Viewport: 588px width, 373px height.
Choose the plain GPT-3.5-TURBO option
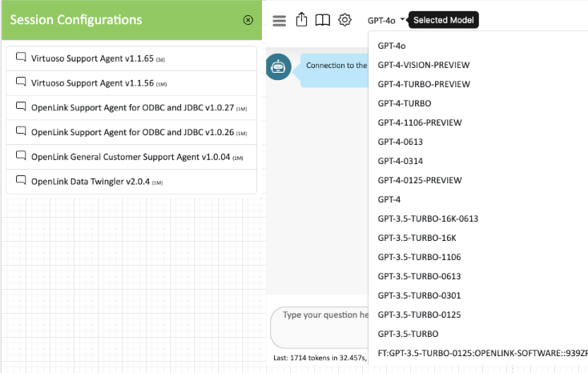click(x=408, y=334)
